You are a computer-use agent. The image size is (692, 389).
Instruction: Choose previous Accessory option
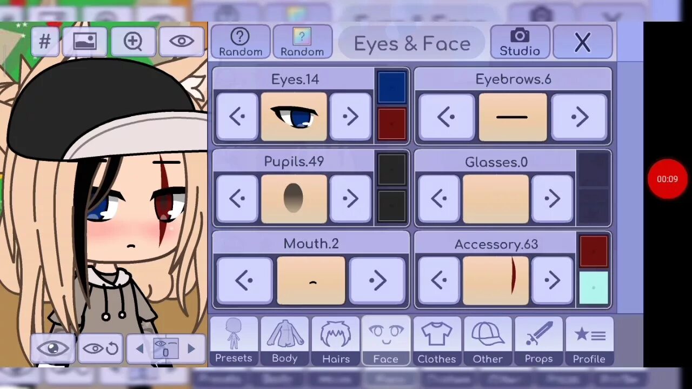click(x=439, y=280)
